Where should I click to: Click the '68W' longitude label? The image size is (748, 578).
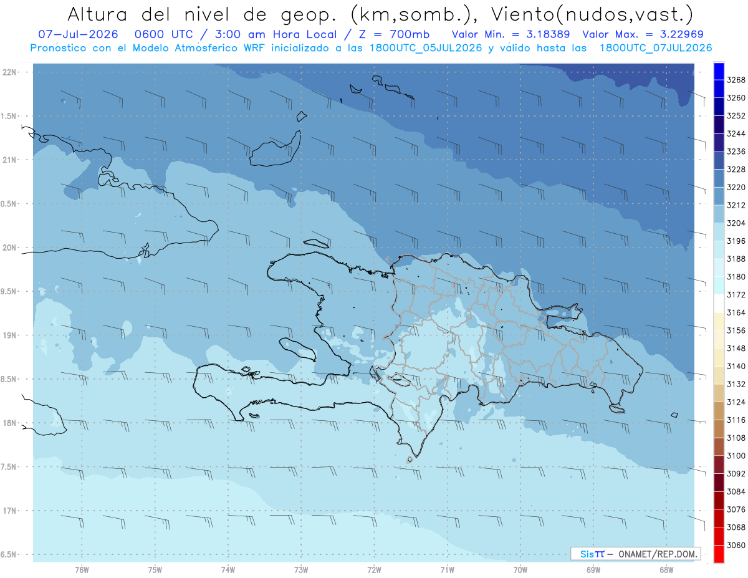pos(666,570)
